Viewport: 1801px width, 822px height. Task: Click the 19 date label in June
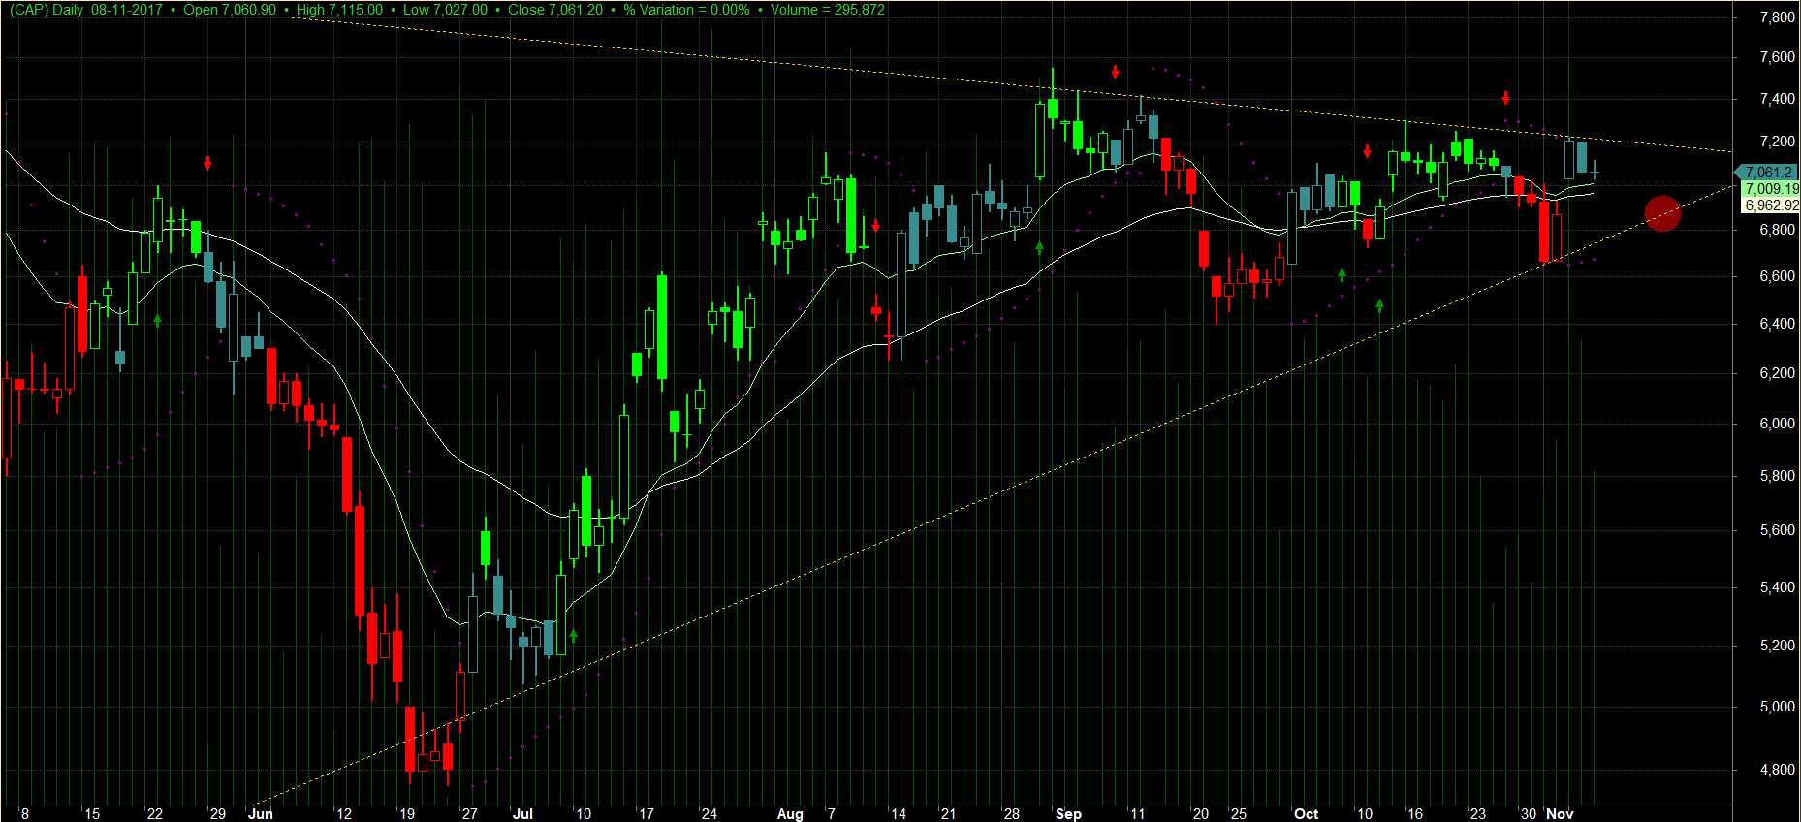coord(407,814)
